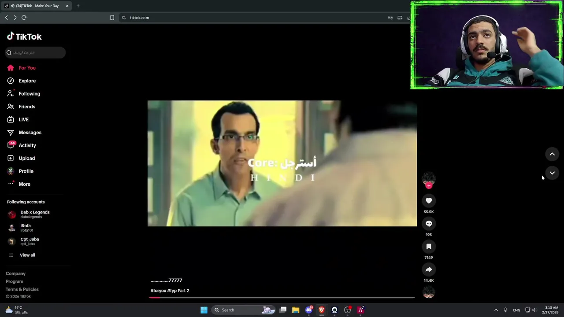This screenshot has width=564, height=317.
Task: Open Profile from the sidebar
Action: 20,171
